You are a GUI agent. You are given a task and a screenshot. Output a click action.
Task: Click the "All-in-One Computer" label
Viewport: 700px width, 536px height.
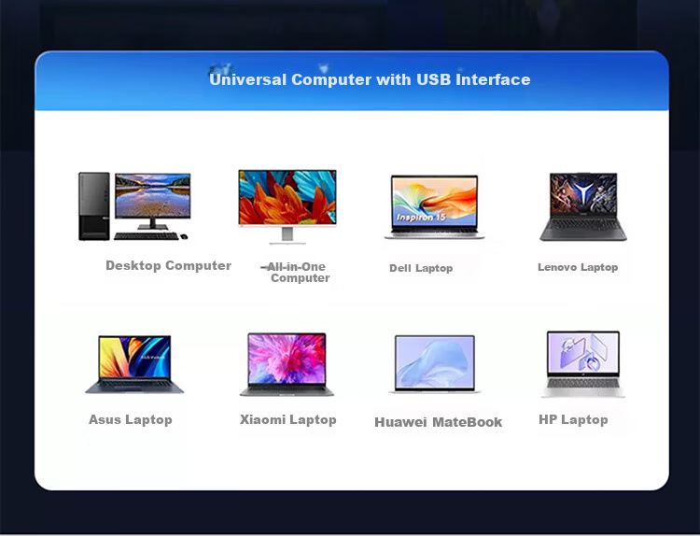coord(297,272)
